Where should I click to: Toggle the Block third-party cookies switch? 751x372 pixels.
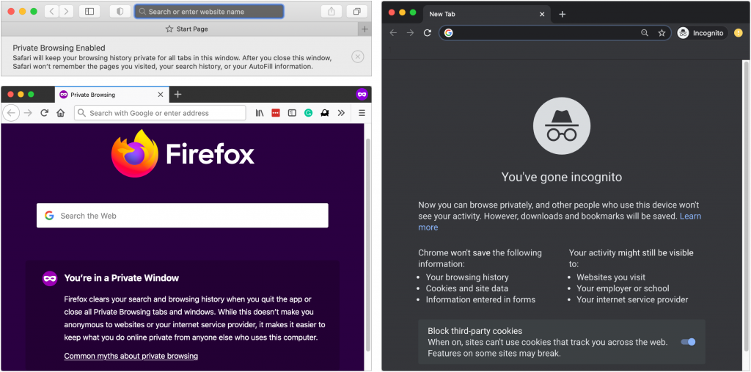tap(688, 342)
